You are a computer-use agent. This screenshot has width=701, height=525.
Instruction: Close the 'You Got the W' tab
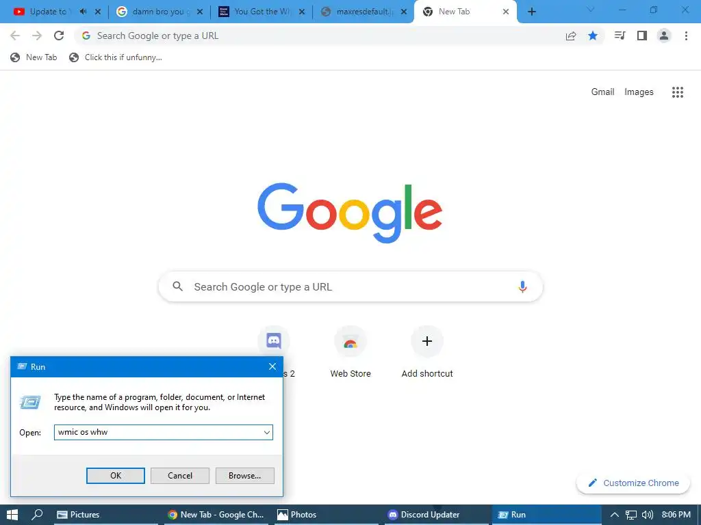[302, 12]
